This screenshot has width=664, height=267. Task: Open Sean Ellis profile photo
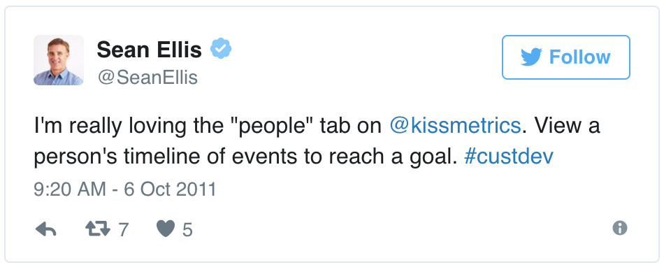(59, 60)
